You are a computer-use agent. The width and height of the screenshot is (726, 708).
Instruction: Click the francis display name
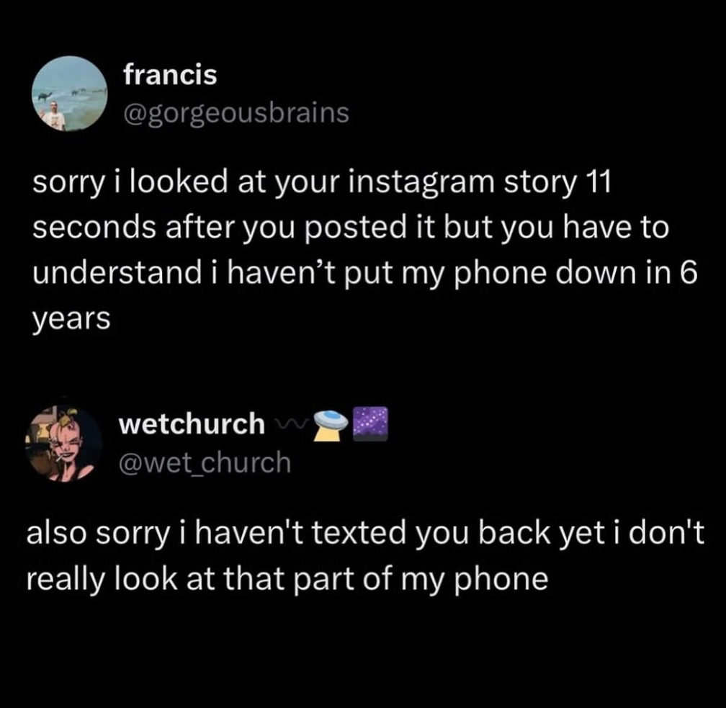pos(170,75)
